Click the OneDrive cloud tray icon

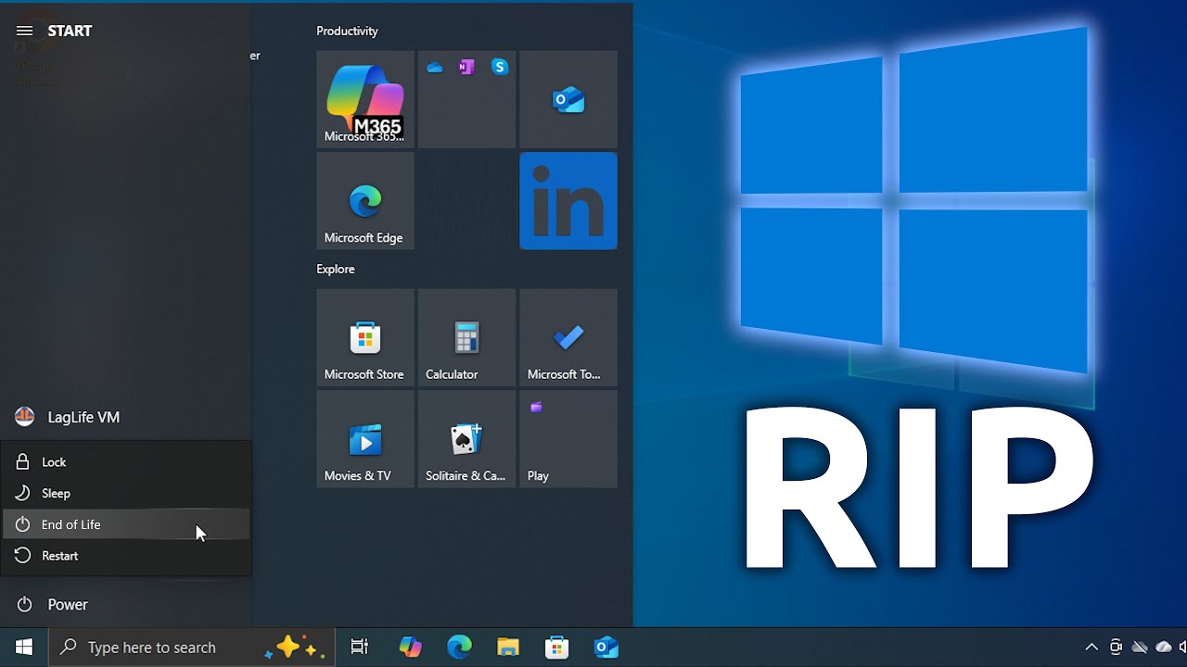[1163, 648]
